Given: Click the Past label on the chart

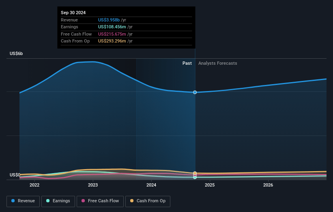Looking at the screenshot, I should 187,64.
